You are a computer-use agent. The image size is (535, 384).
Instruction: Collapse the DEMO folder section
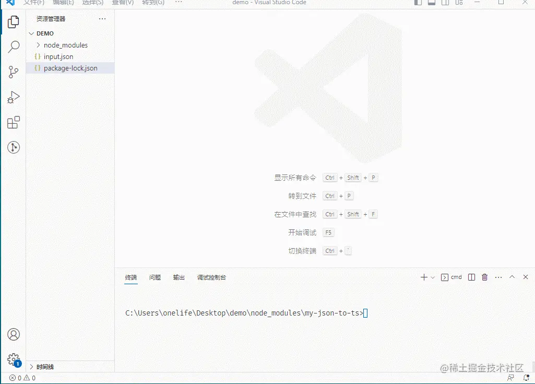pos(31,33)
